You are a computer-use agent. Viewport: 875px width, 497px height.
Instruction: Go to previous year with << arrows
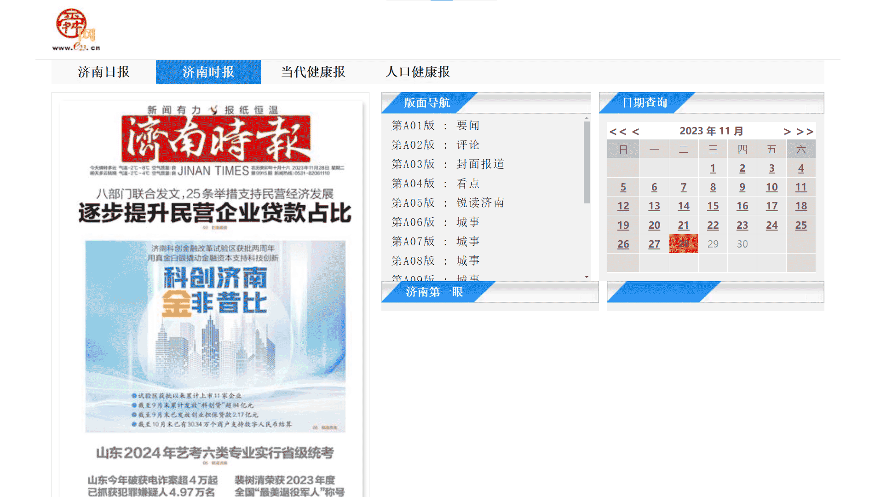coord(618,132)
